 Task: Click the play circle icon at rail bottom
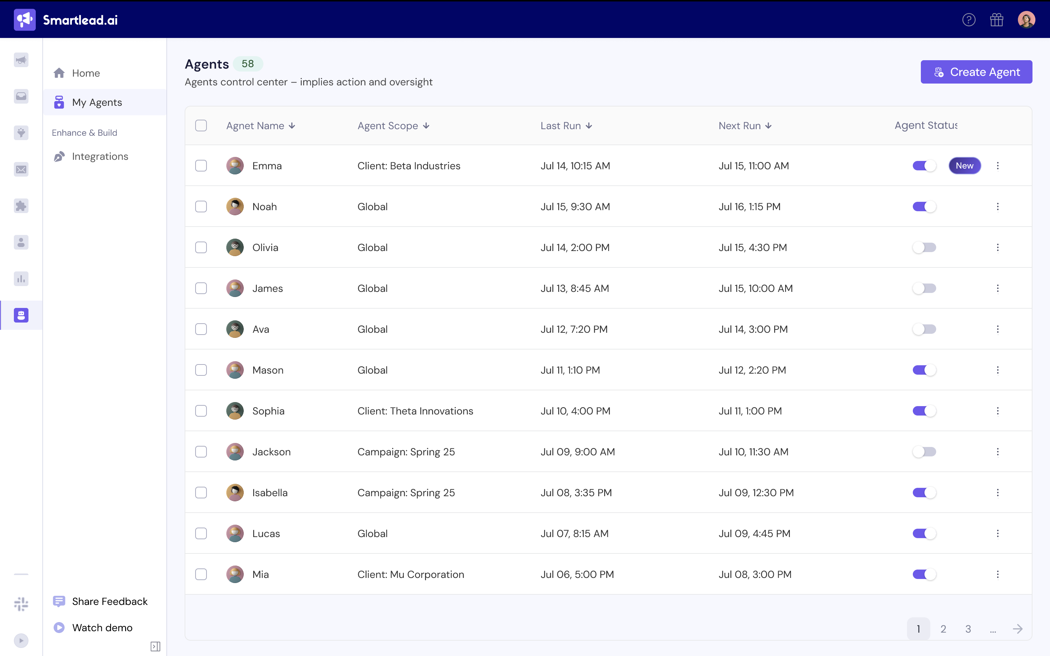point(21,640)
